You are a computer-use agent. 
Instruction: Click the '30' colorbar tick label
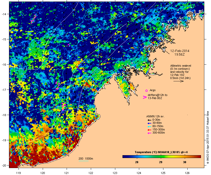(x=185, y=162)
